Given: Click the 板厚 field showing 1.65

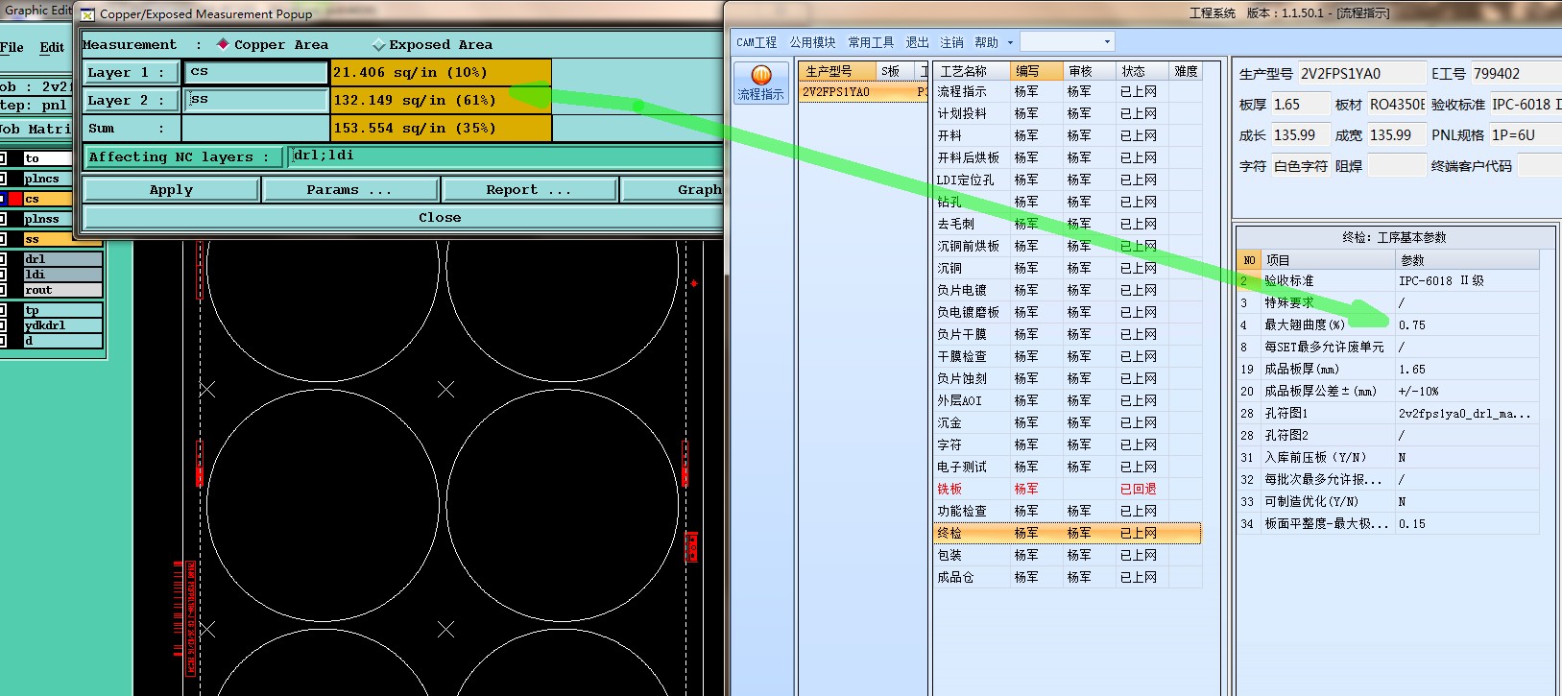Looking at the screenshot, I should tap(1300, 105).
